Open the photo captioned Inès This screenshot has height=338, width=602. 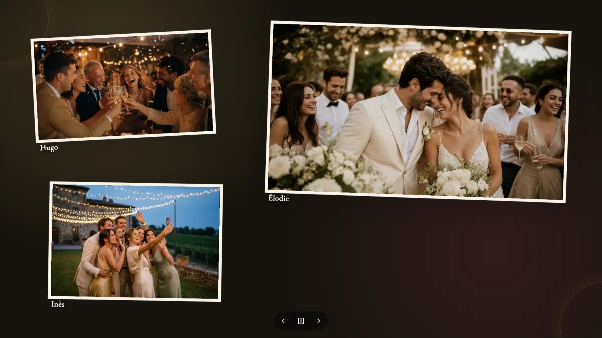(135, 242)
